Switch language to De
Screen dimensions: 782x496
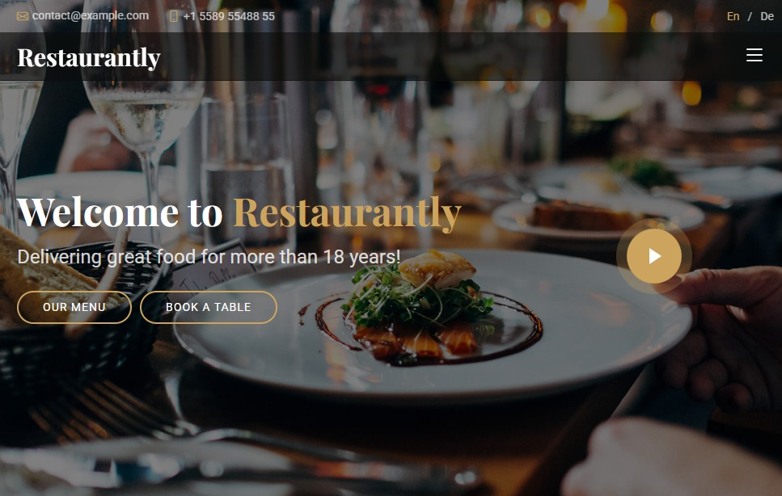pyautogui.click(x=767, y=16)
